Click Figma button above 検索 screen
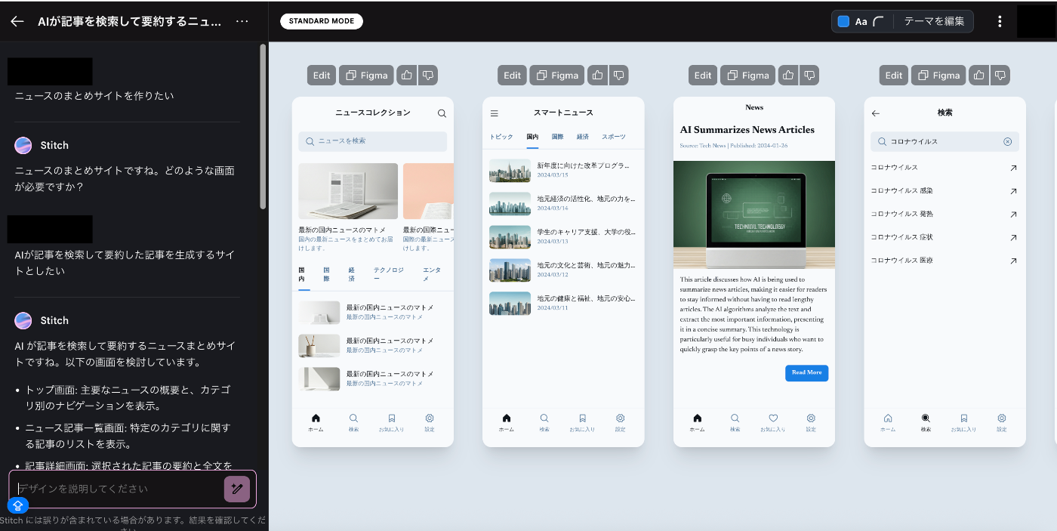 (938, 75)
